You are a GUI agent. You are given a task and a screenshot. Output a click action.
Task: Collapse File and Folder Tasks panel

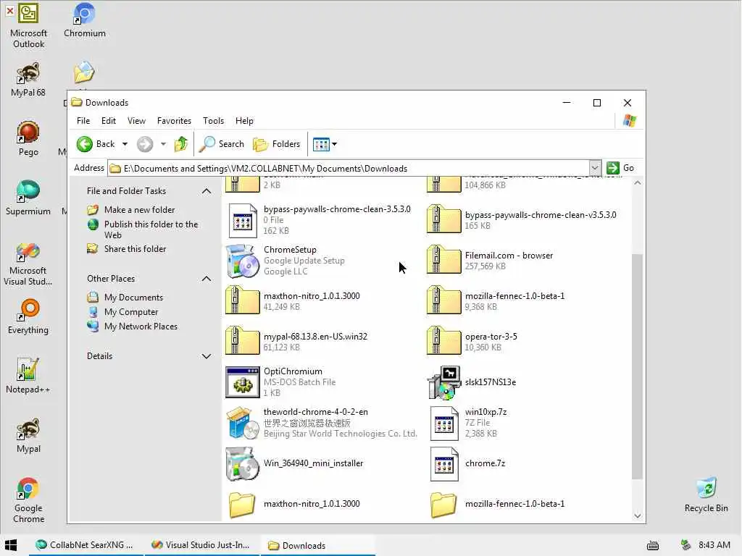click(x=207, y=191)
